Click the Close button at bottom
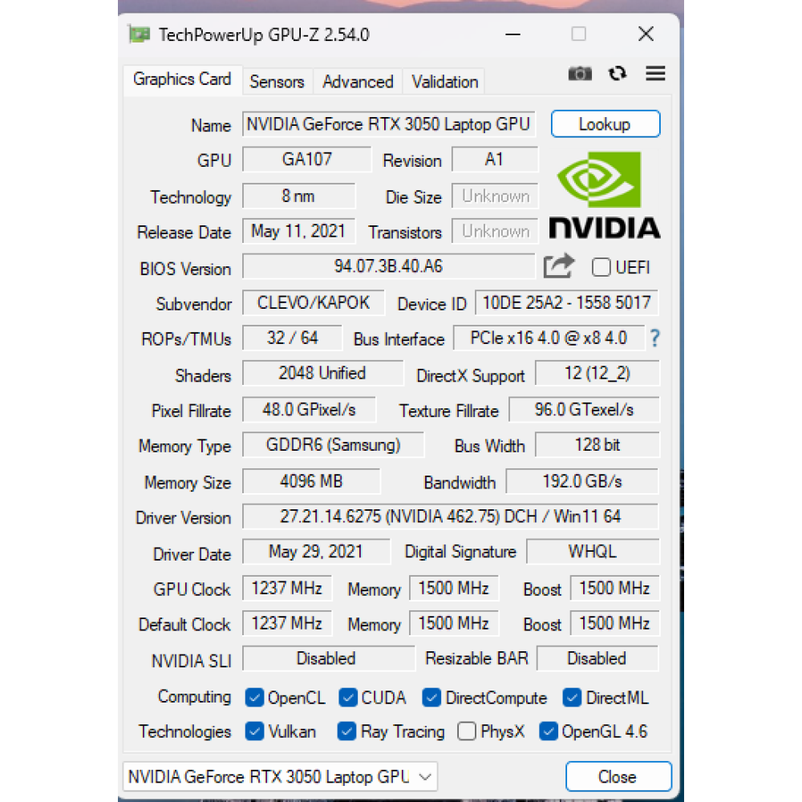The image size is (802, 802). pos(618,776)
